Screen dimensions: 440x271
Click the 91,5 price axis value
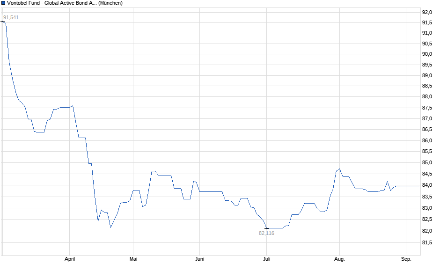[x=427, y=23]
